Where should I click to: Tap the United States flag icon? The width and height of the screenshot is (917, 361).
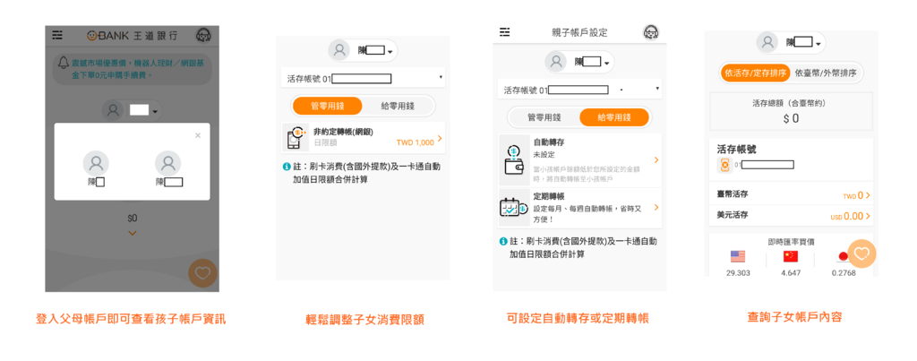coord(738,256)
